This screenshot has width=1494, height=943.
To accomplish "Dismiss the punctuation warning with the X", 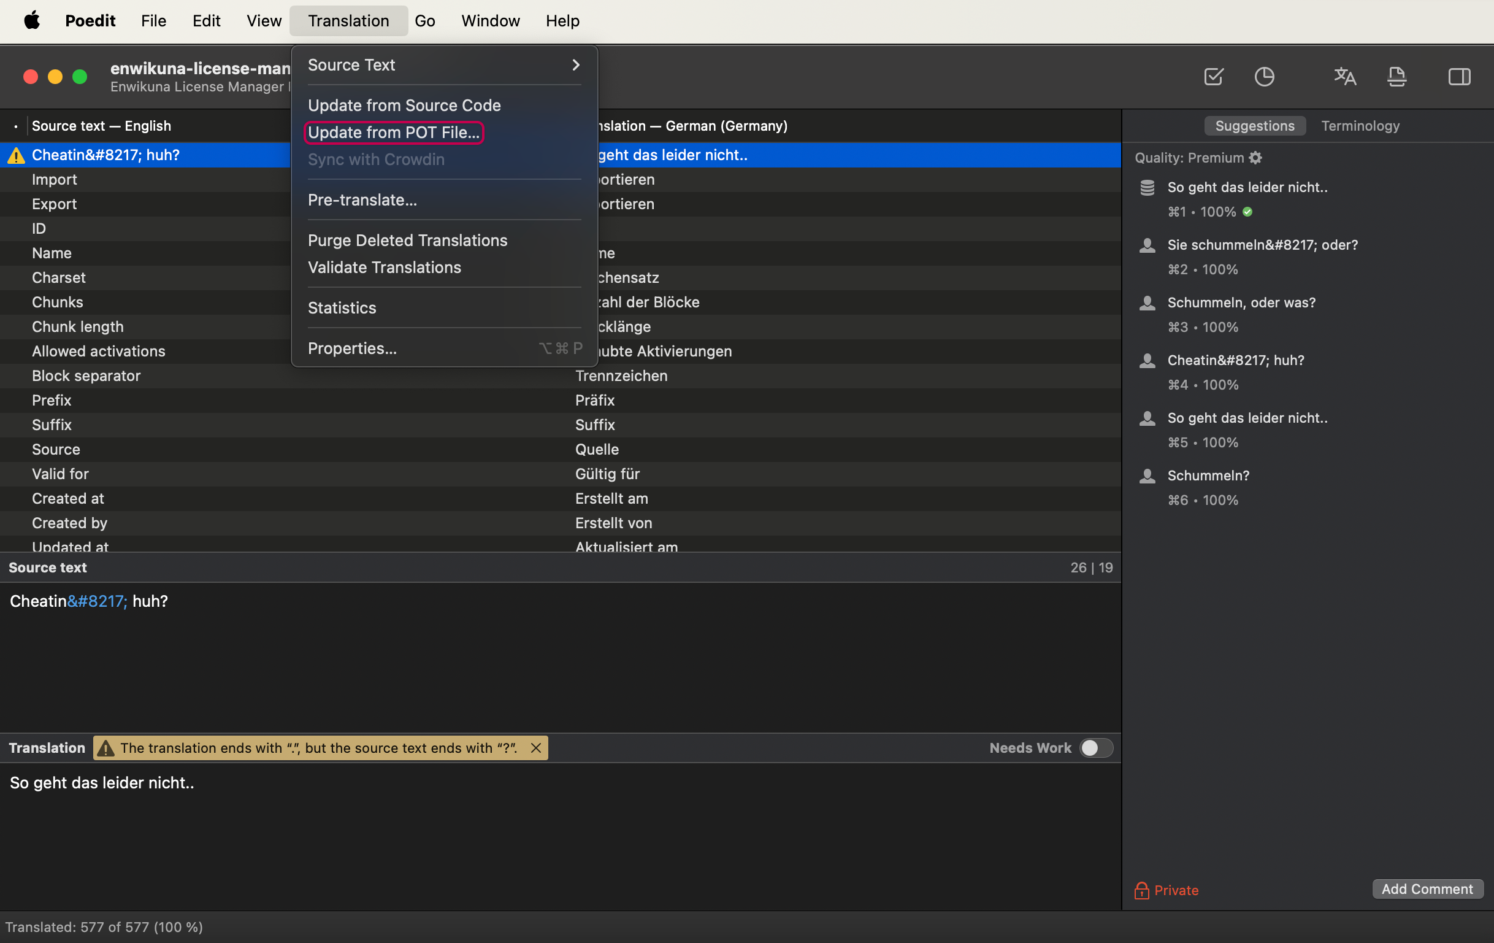I will 535,748.
